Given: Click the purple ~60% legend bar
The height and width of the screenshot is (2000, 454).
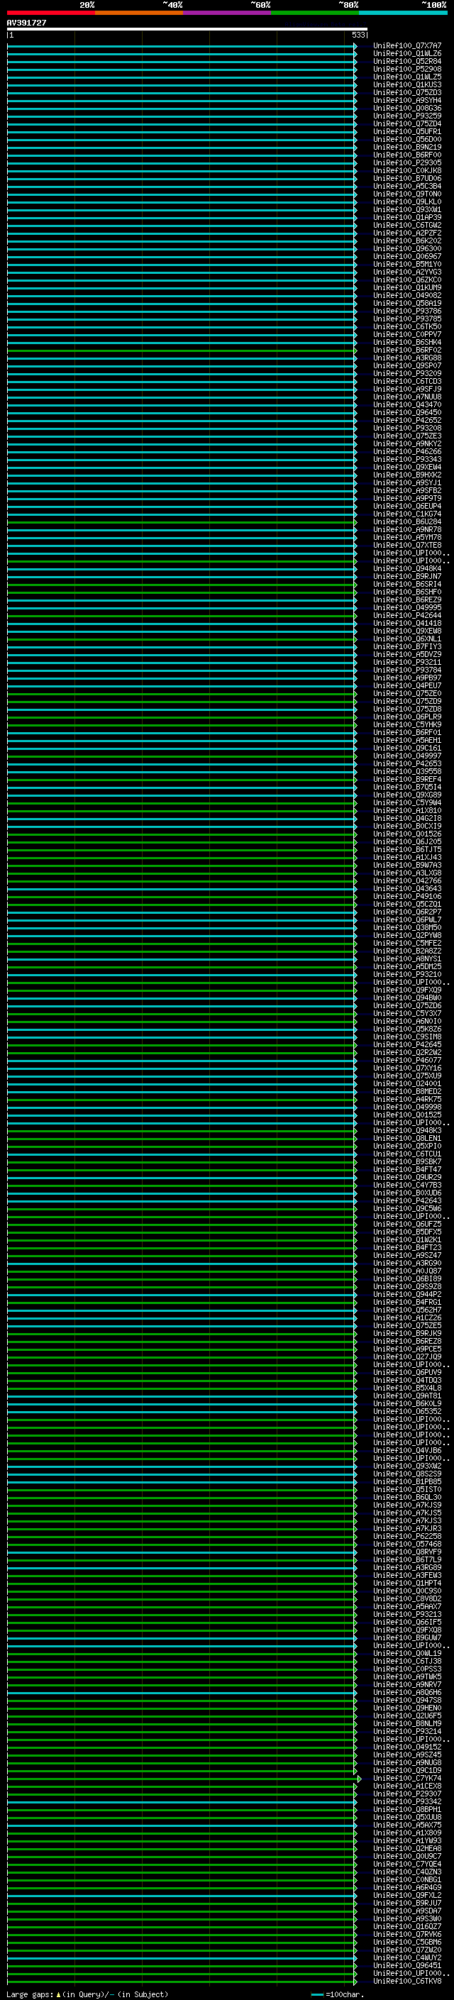Looking at the screenshot, I should coord(228,13).
